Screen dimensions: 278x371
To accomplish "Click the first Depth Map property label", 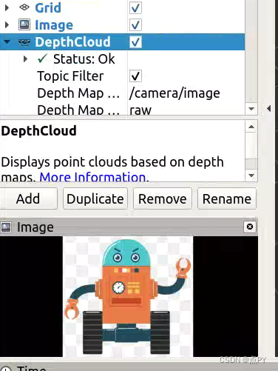I will click(78, 93).
